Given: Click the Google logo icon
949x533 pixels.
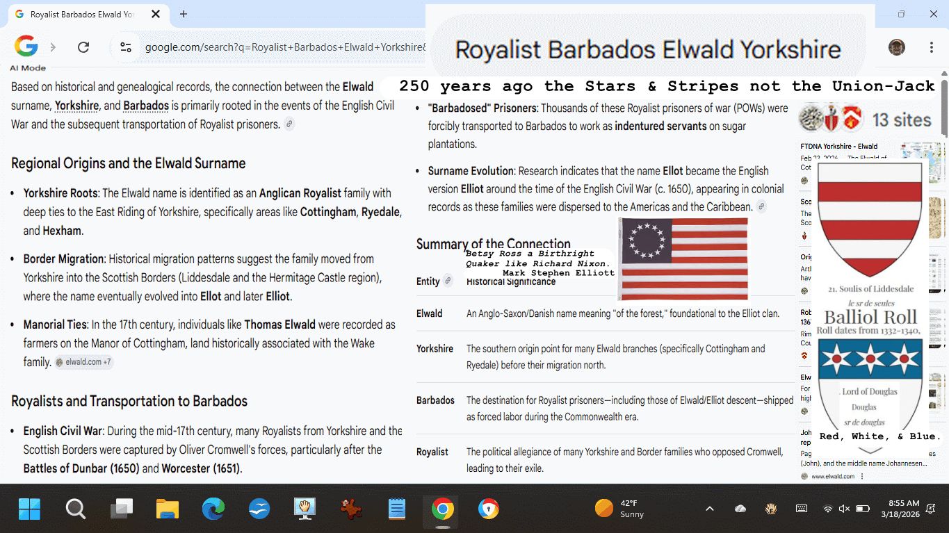Looking at the screenshot, I should [26, 47].
